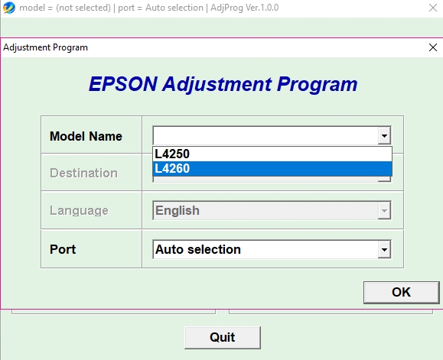The width and height of the screenshot is (443, 360).
Task: Click the EPSON Adjustment Program heading
Action: (223, 84)
